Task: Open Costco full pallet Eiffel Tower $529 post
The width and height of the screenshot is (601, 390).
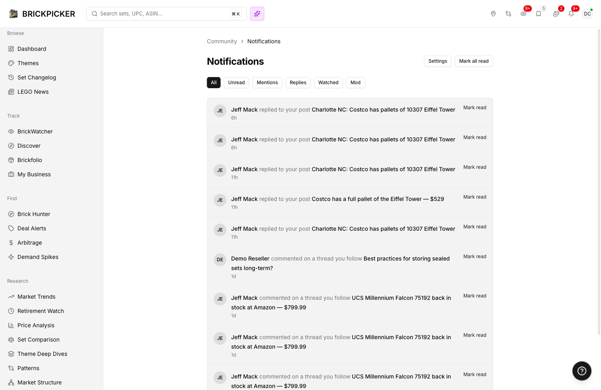Action: [378, 199]
